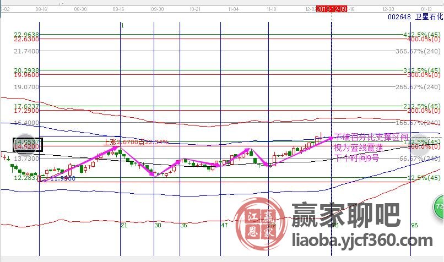Click the 412.5%(45) percentage label
This screenshot has width=444, height=262.
pyautogui.click(x=422, y=35)
